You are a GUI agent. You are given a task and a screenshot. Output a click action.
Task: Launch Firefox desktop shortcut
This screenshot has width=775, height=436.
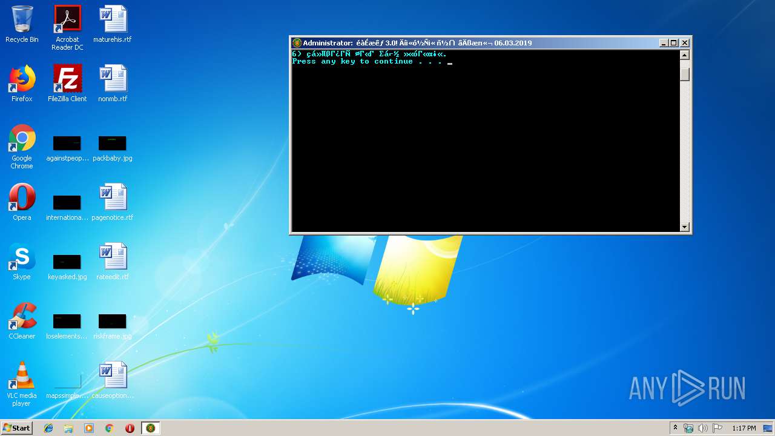tap(22, 84)
